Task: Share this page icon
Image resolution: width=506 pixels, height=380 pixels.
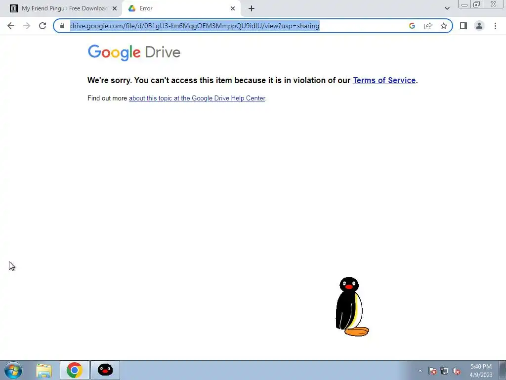Action: click(428, 26)
